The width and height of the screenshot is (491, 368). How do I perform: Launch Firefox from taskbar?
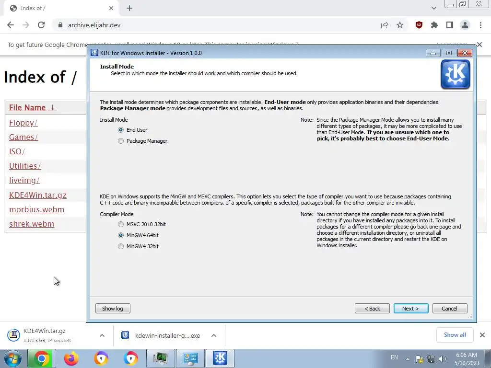(x=71, y=358)
